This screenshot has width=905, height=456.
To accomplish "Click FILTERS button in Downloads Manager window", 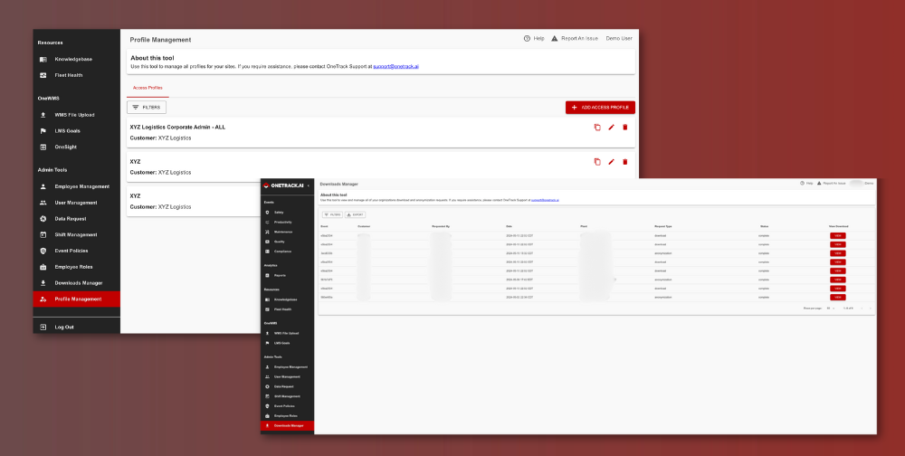I will 332,214.
